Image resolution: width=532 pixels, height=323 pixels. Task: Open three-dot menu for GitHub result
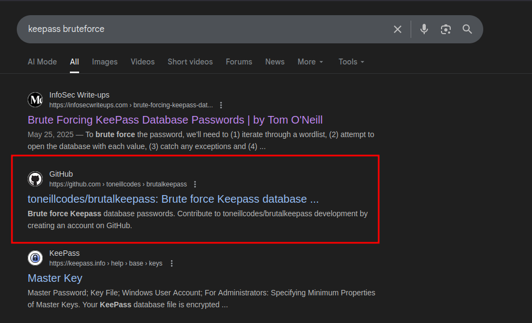(x=195, y=184)
